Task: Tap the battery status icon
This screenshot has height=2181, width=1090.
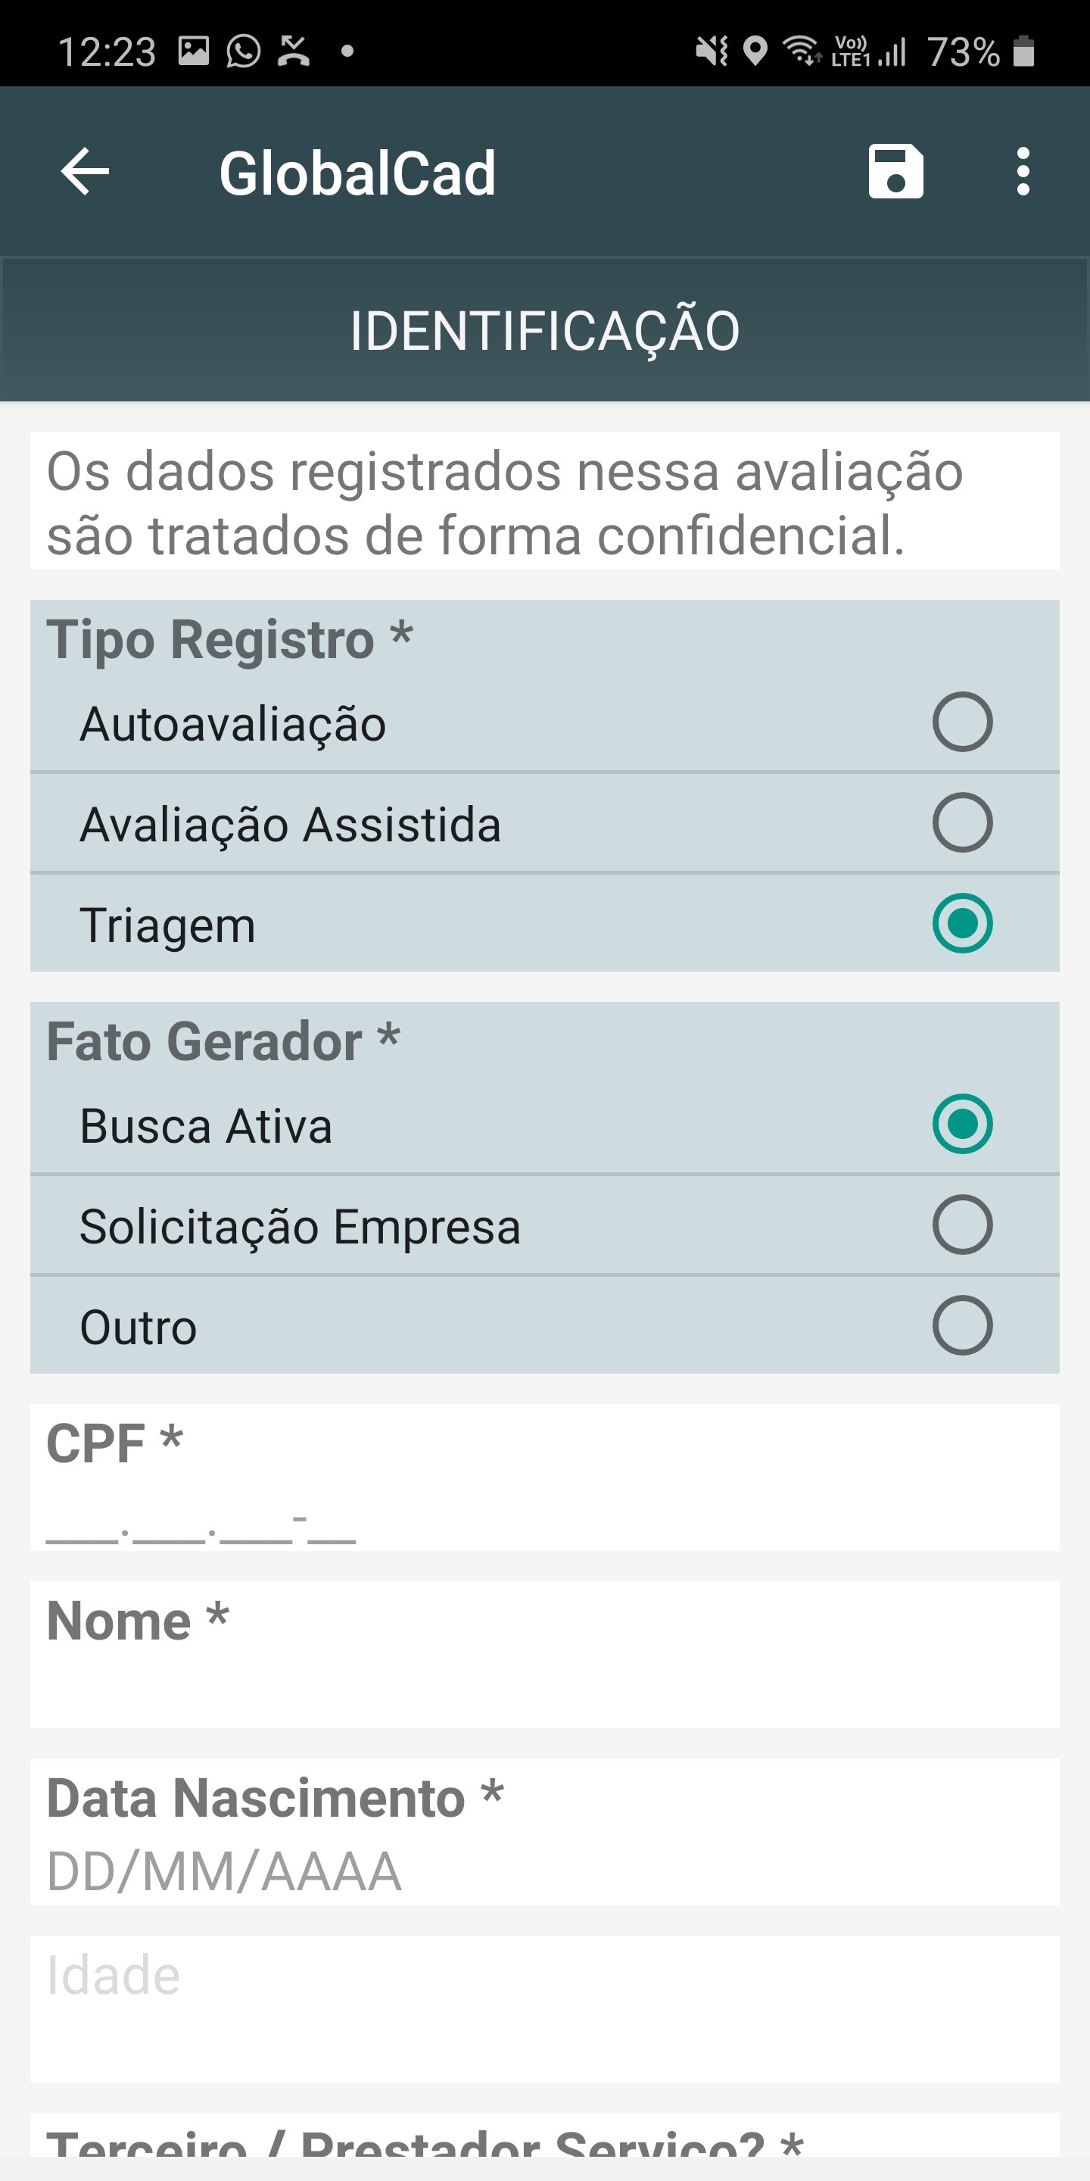Action: click(1024, 51)
